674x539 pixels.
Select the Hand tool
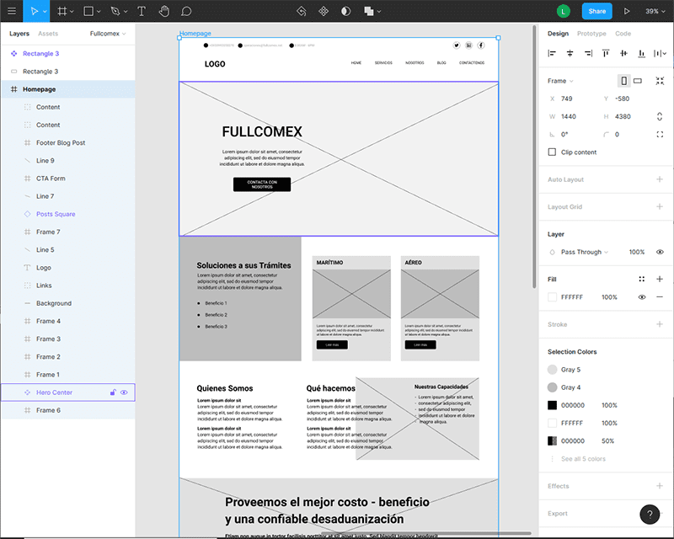pyautogui.click(x=163, y=12)
